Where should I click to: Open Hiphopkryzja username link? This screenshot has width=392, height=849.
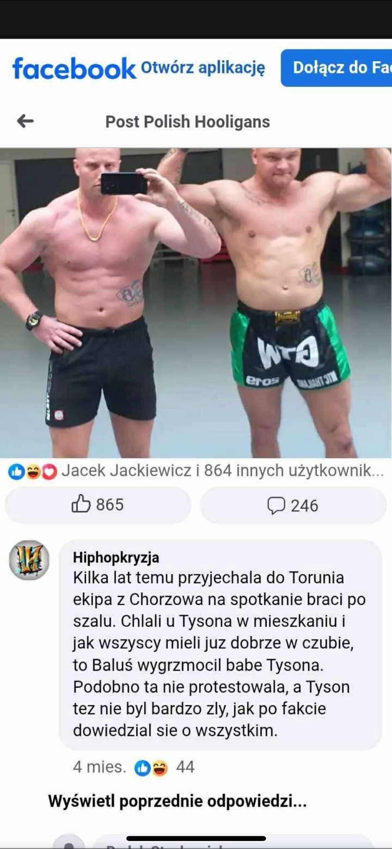click(x=116, y=558)
